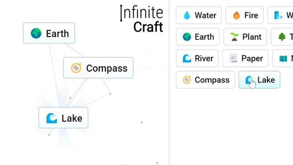Click the seedling icon on the Plant element
Image resolution: width=293 pixels, height=165 pixels.
(234, 37)
